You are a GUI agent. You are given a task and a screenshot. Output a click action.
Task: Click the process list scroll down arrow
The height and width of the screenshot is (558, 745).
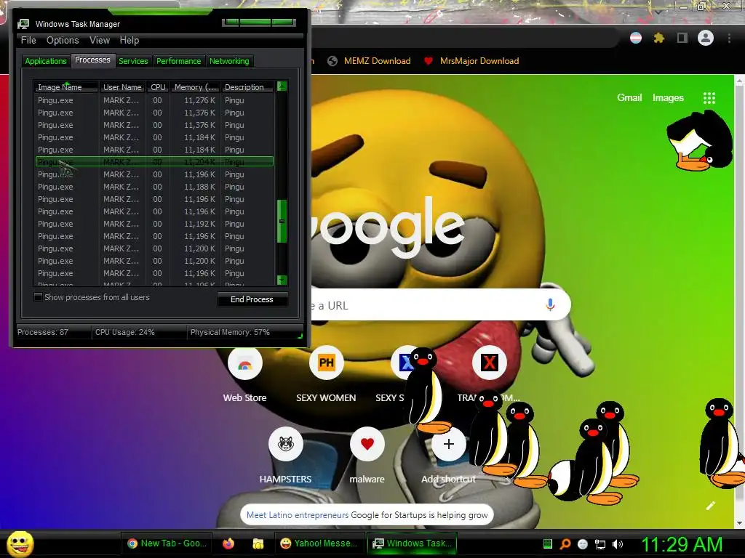282,280
